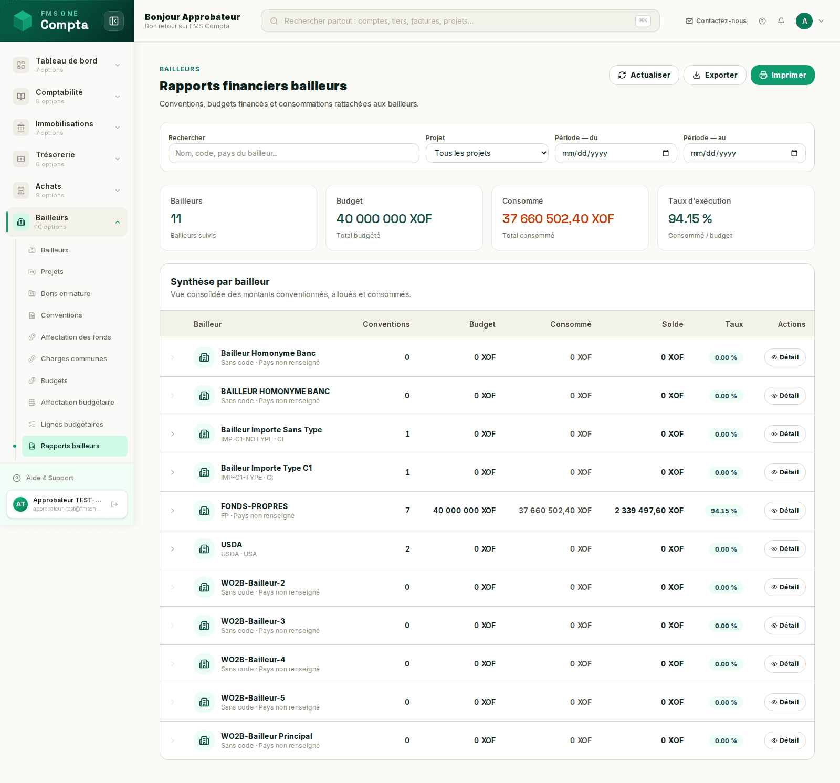This screenshot has width=840, height=783.
Task: Expand Immobilisations menu chevron
Action: click(118, 128)
